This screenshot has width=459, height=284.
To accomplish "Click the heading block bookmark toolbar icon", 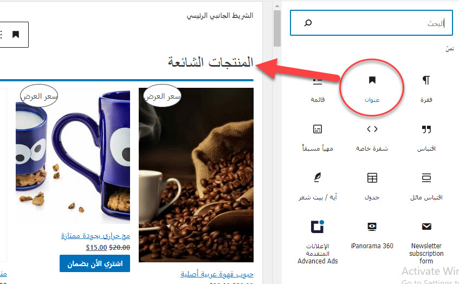I will 16,35.
